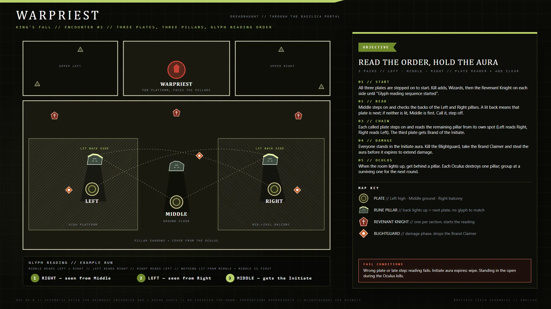Click the RUNE PILLAR icon in the map key
The width and height of the screenshot is (551, 309).
coord(363,210)
